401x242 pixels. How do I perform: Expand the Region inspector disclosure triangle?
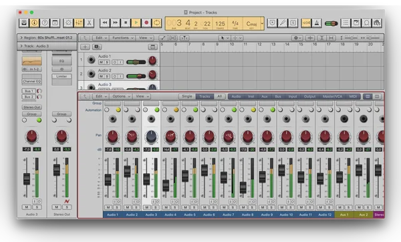21,37
